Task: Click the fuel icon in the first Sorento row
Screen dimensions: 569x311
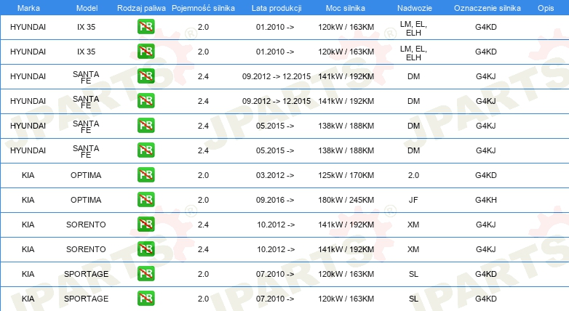Action: click(146, 224)
